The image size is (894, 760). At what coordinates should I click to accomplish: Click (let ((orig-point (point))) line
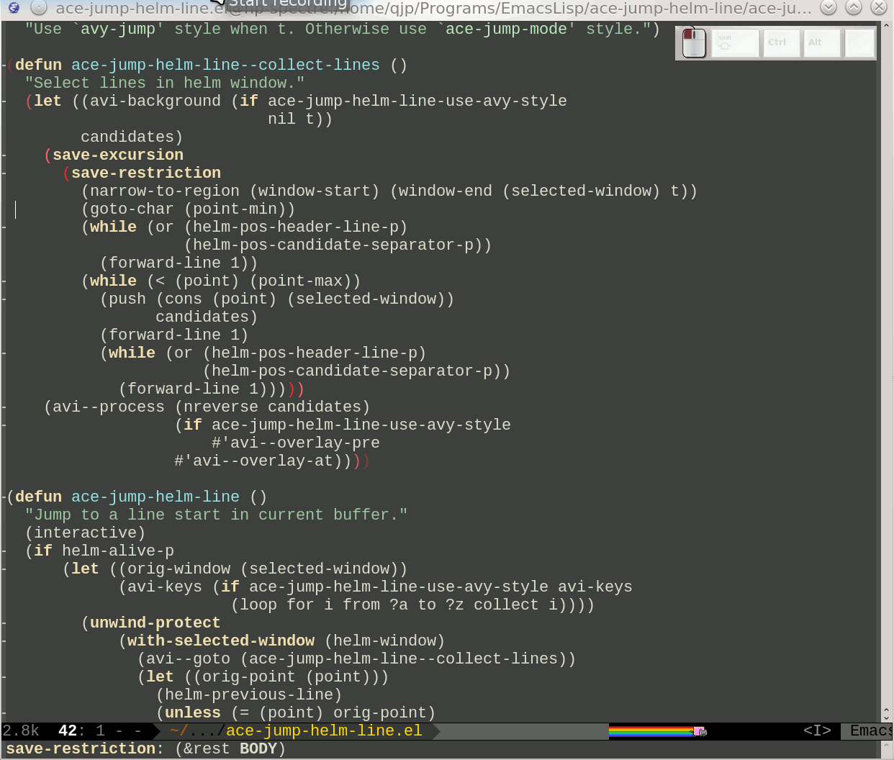(x=263, y=677)
